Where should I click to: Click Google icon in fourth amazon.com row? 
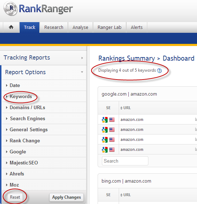click(105, 150)
